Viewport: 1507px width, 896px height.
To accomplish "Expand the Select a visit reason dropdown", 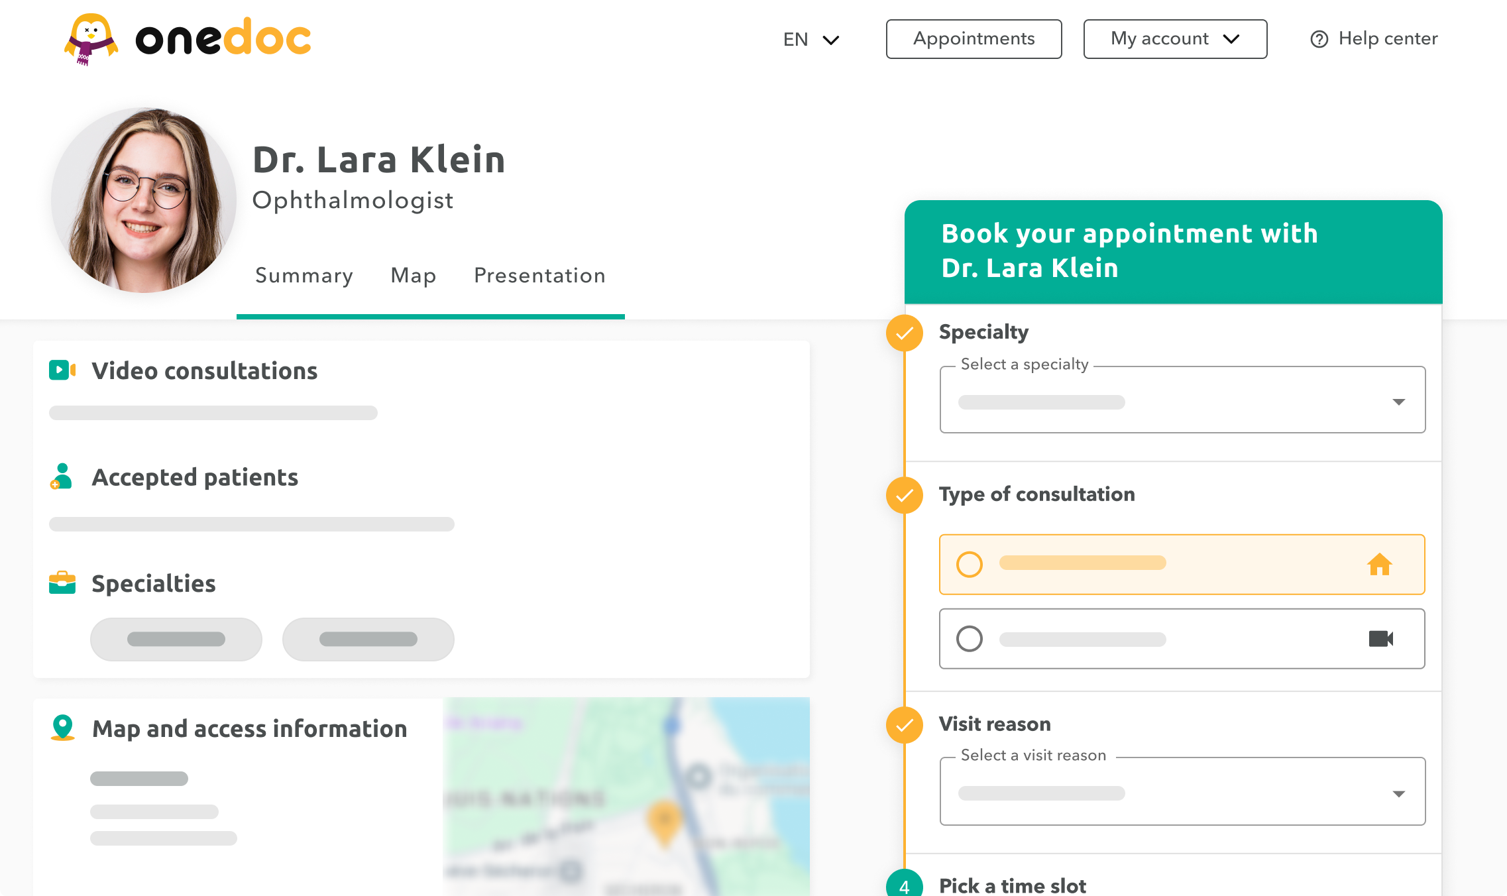I will pos(1182,792).
